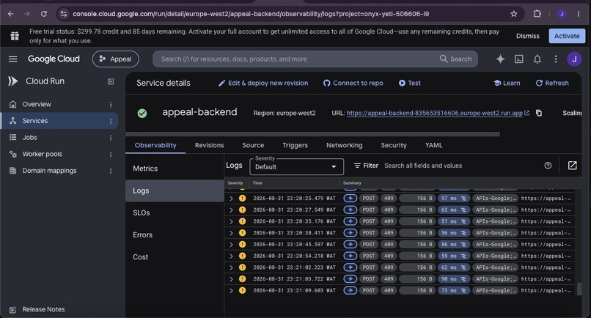
Task: Click the free trial gift icon
Action: click(15, 36)
